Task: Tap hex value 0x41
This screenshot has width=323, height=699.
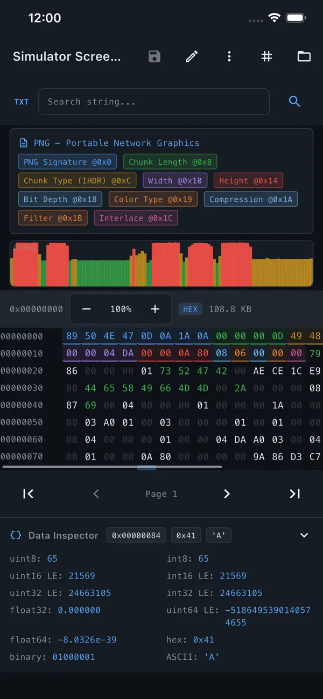Action: 203,640
